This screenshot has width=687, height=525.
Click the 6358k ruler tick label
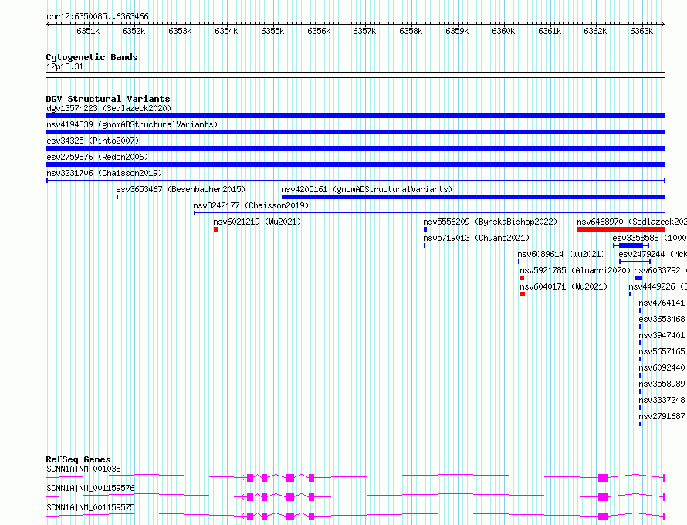411,31
